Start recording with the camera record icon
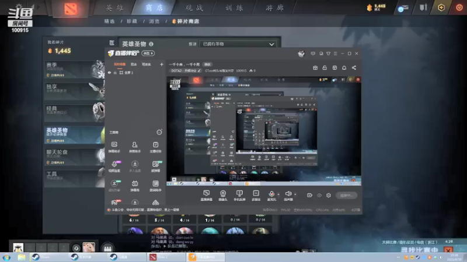This screenshot has height=262, width=467. [310, 195]
